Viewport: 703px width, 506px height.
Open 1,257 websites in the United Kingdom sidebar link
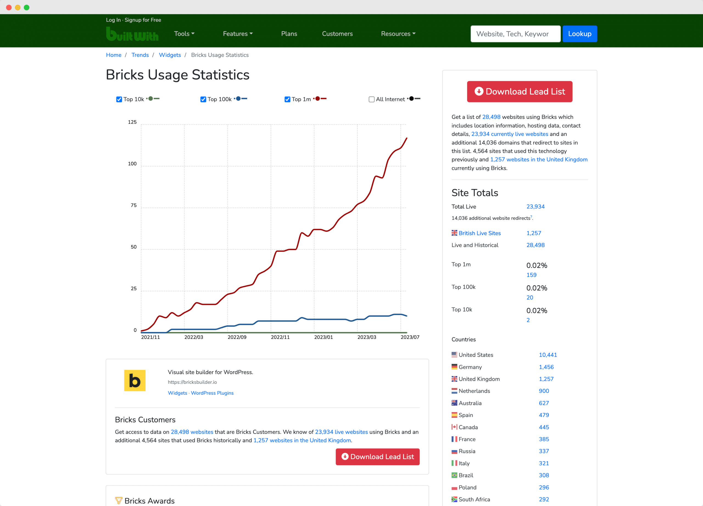click(539, 159)
